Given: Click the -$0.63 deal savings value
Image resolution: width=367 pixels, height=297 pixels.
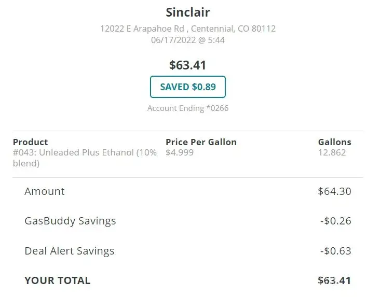Looking at the screenshot, I should tap(335, 251).
